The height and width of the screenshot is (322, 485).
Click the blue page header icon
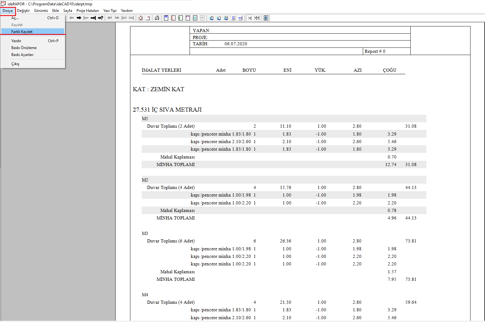coord(166,18)
